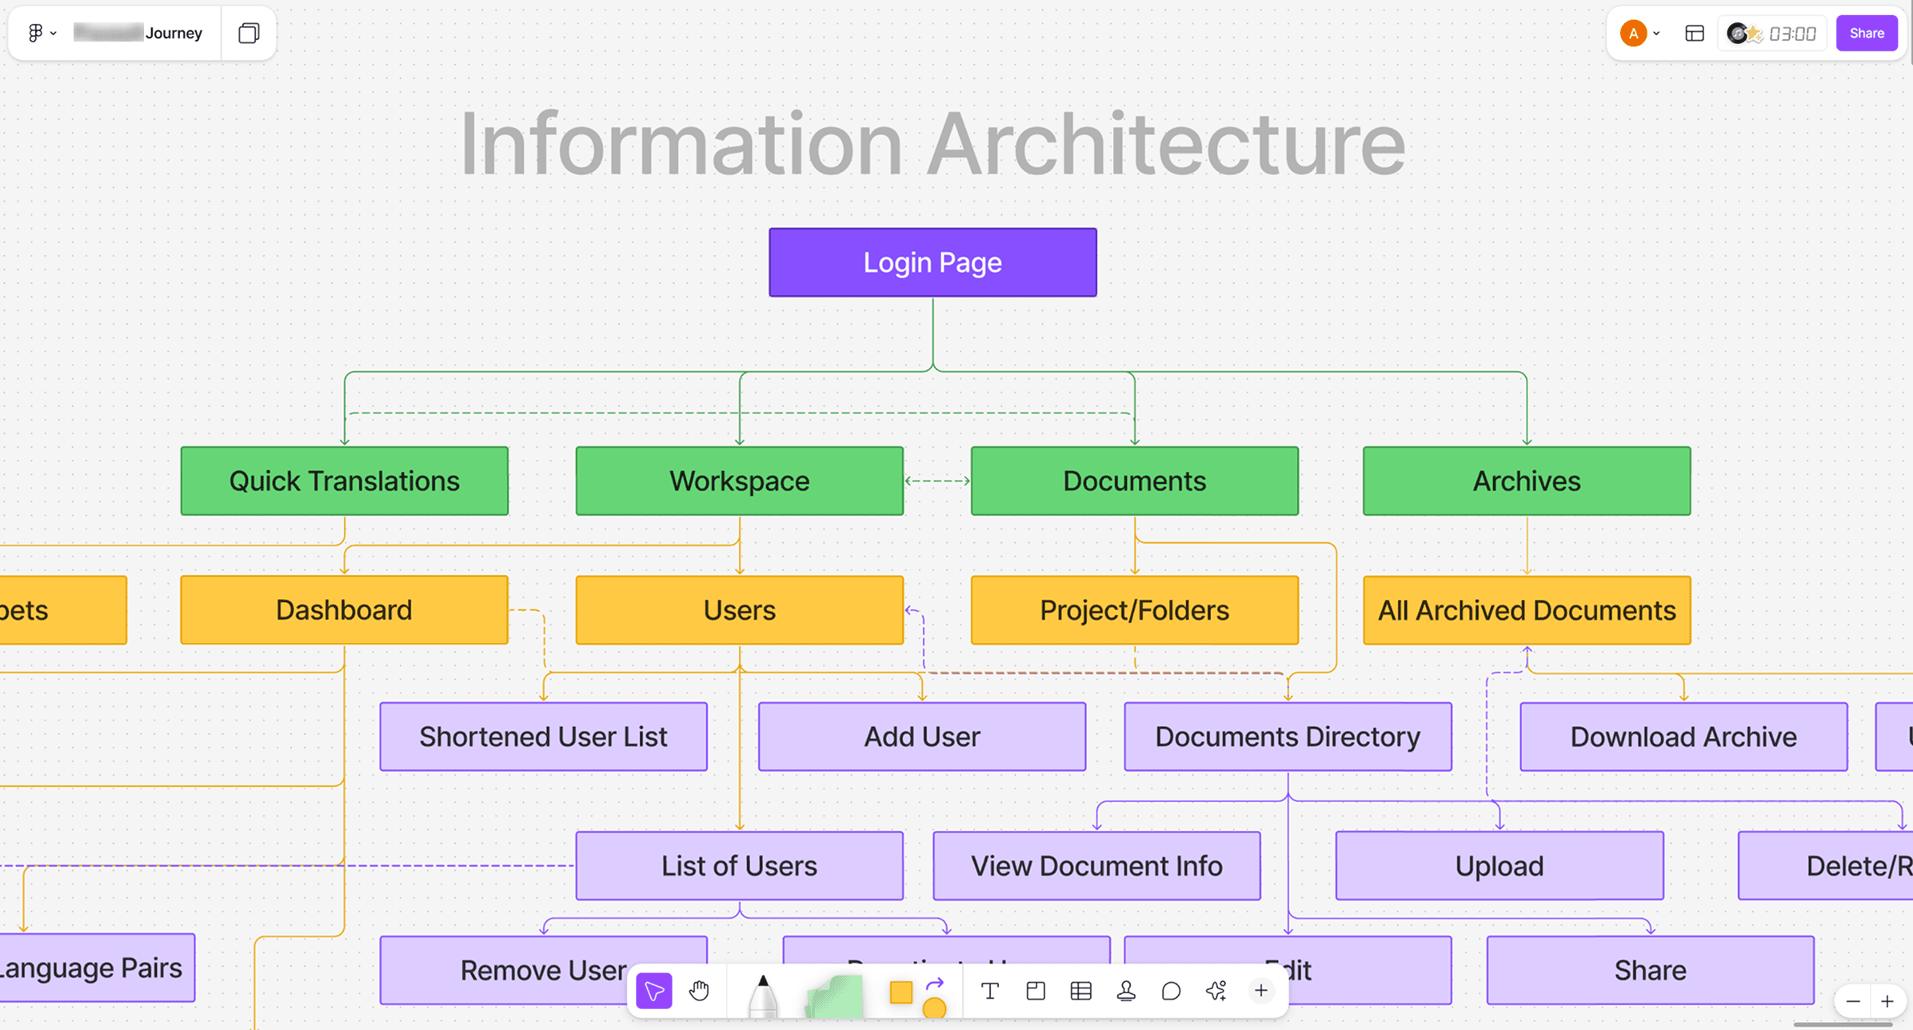This screenshot has width=1913, height=1030.
Task: Select the Move pointer tool
Action: coord(654,992)
